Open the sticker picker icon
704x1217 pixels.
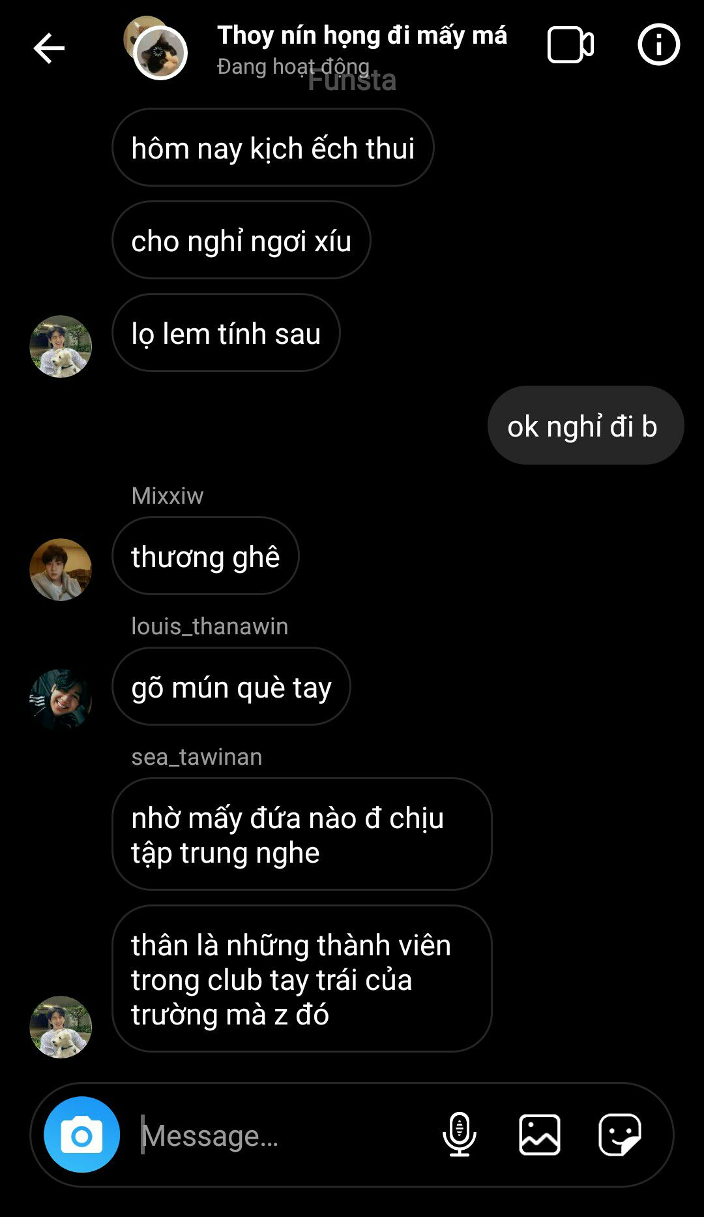click(620, 1135)
